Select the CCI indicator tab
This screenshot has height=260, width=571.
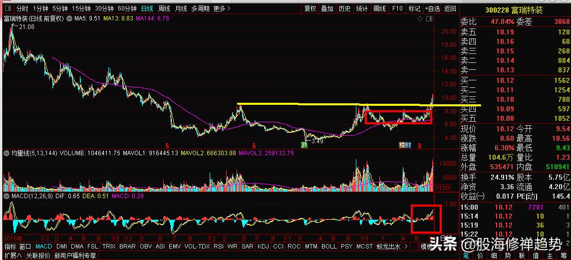[x=278, y=247]
